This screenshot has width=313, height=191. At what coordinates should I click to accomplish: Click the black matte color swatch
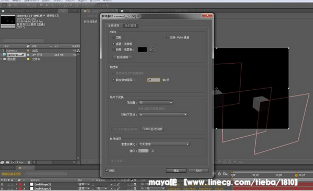pyautogui.click(x=142, y=49)
